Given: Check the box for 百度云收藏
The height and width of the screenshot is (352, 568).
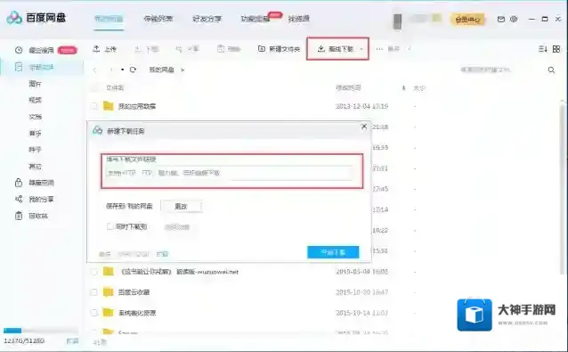Looking at the screenshot, I should click(x=94, y=292).
